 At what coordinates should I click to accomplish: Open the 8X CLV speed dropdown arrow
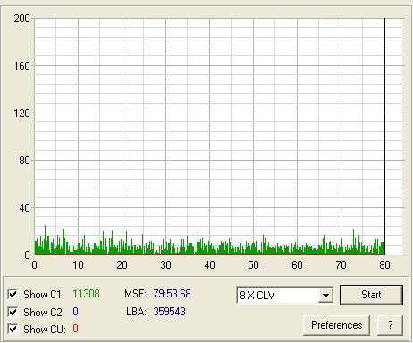coord(325,295)
